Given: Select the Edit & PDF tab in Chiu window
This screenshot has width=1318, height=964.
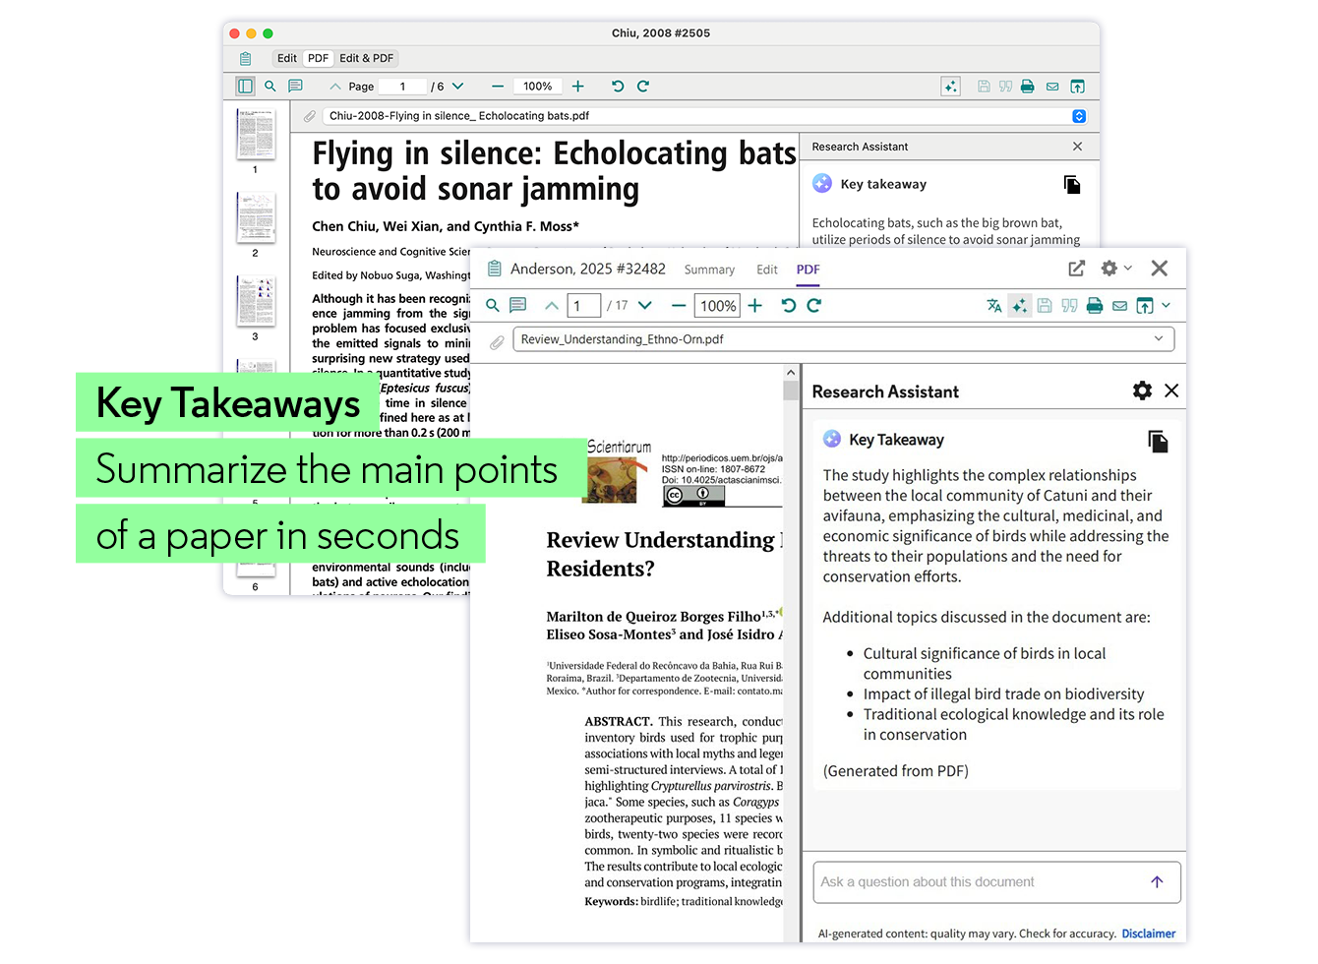Looking at the screenshot, I should [366, 58].
